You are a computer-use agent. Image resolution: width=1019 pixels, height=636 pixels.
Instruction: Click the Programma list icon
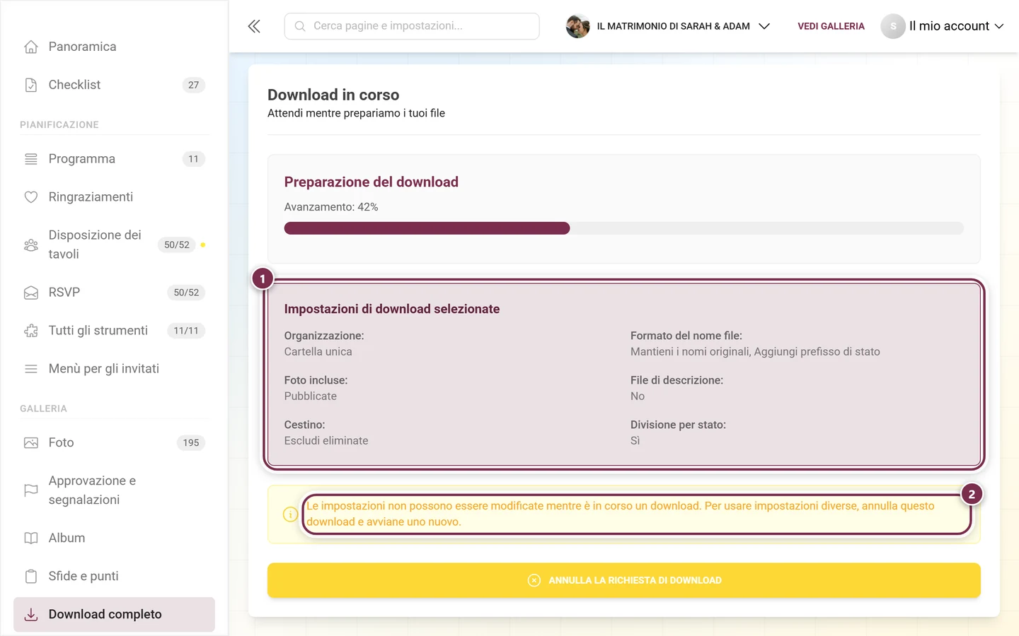[31, 159]
